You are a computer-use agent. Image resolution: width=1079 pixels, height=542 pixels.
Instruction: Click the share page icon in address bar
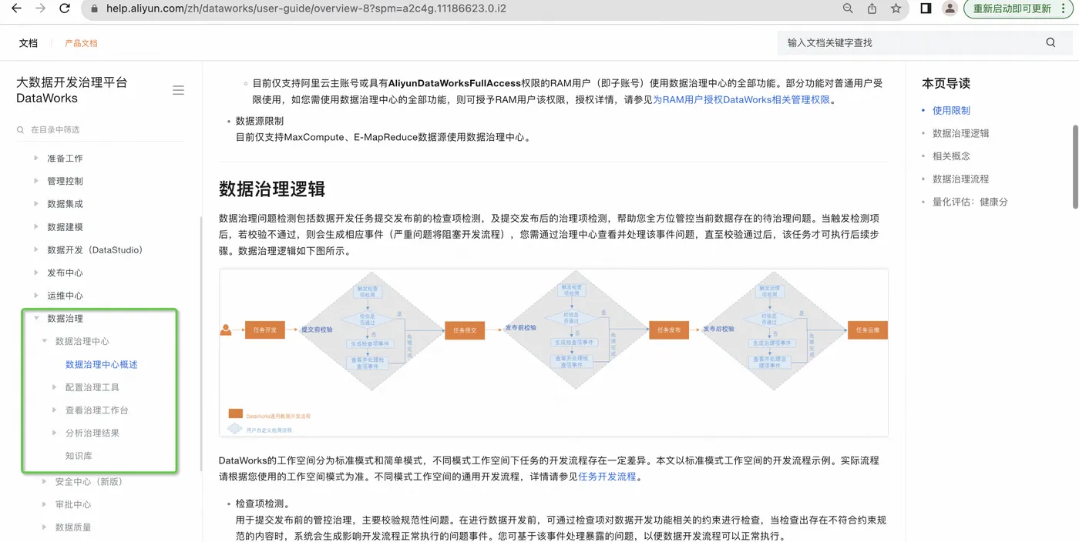(872, 8)
